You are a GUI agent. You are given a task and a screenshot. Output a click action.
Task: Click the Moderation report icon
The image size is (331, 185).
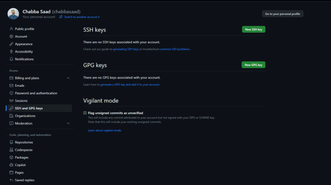coord(11,123)
